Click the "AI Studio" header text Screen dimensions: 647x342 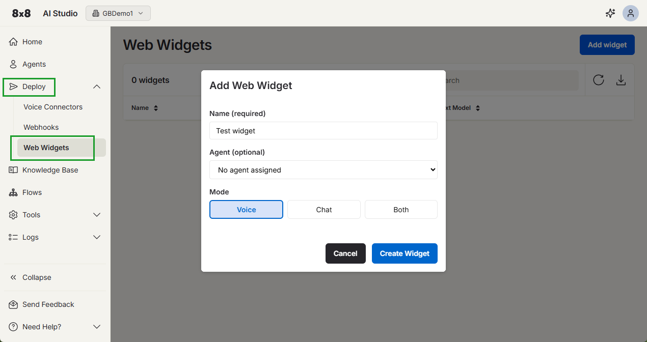tap(60, 14)
